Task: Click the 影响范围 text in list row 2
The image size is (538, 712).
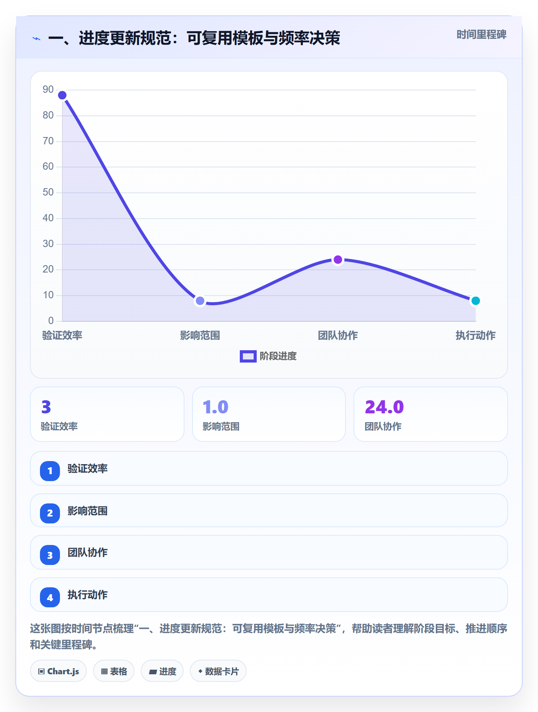Action: pos(88,511)
